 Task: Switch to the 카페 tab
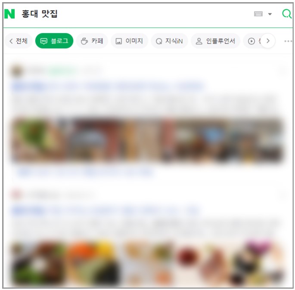(92, 41)
